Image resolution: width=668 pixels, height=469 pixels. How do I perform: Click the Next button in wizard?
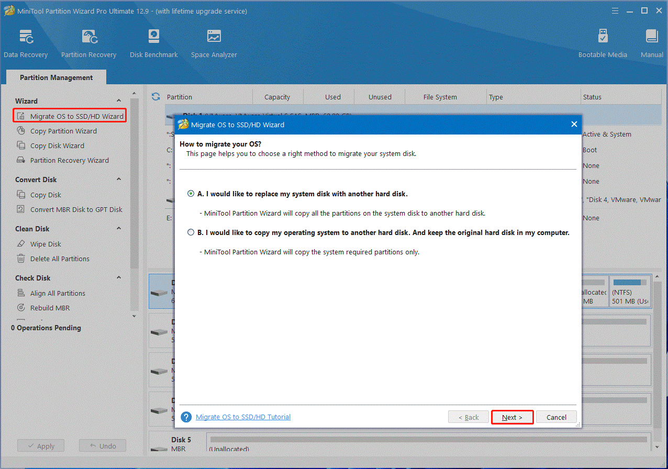512,417
